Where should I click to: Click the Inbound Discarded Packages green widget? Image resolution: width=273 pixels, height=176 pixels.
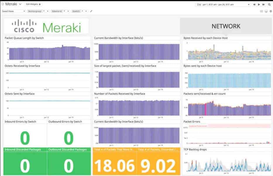[x=25, y=161]
